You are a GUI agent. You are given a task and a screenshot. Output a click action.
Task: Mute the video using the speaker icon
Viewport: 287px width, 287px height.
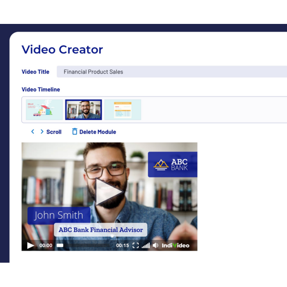click(x=155, y=245)
